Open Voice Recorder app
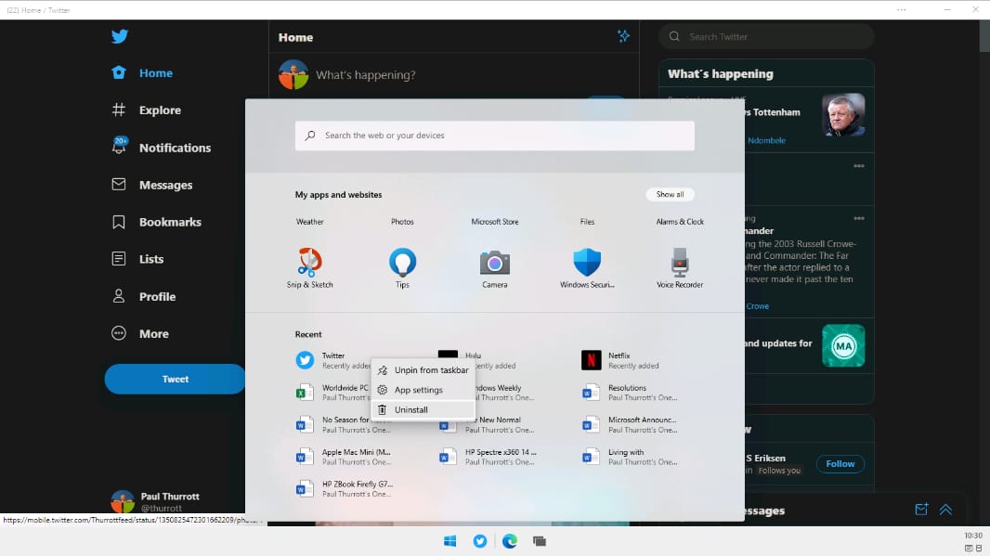 (x=680, y=268)
